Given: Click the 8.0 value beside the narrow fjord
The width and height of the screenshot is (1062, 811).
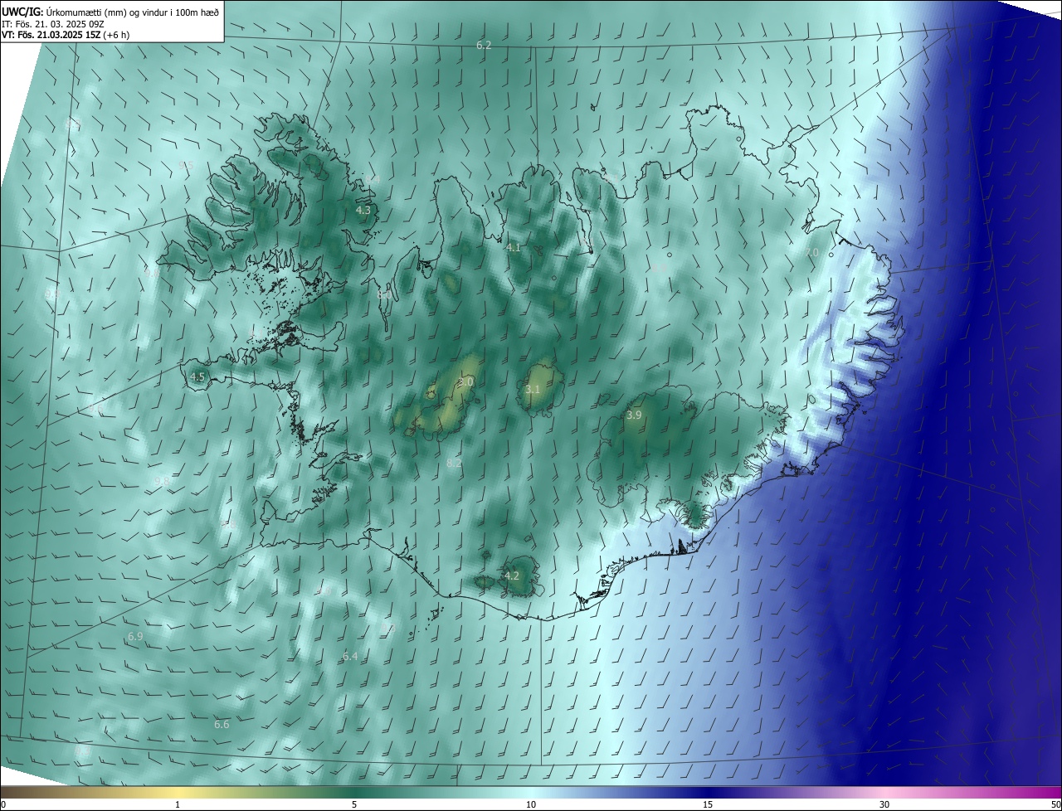Looking at the screenshot, I should click(385, 294).
